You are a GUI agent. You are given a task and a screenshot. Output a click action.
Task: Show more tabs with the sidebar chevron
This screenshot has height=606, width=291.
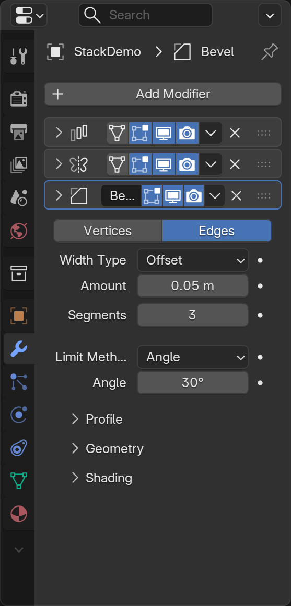pos(18,549)
